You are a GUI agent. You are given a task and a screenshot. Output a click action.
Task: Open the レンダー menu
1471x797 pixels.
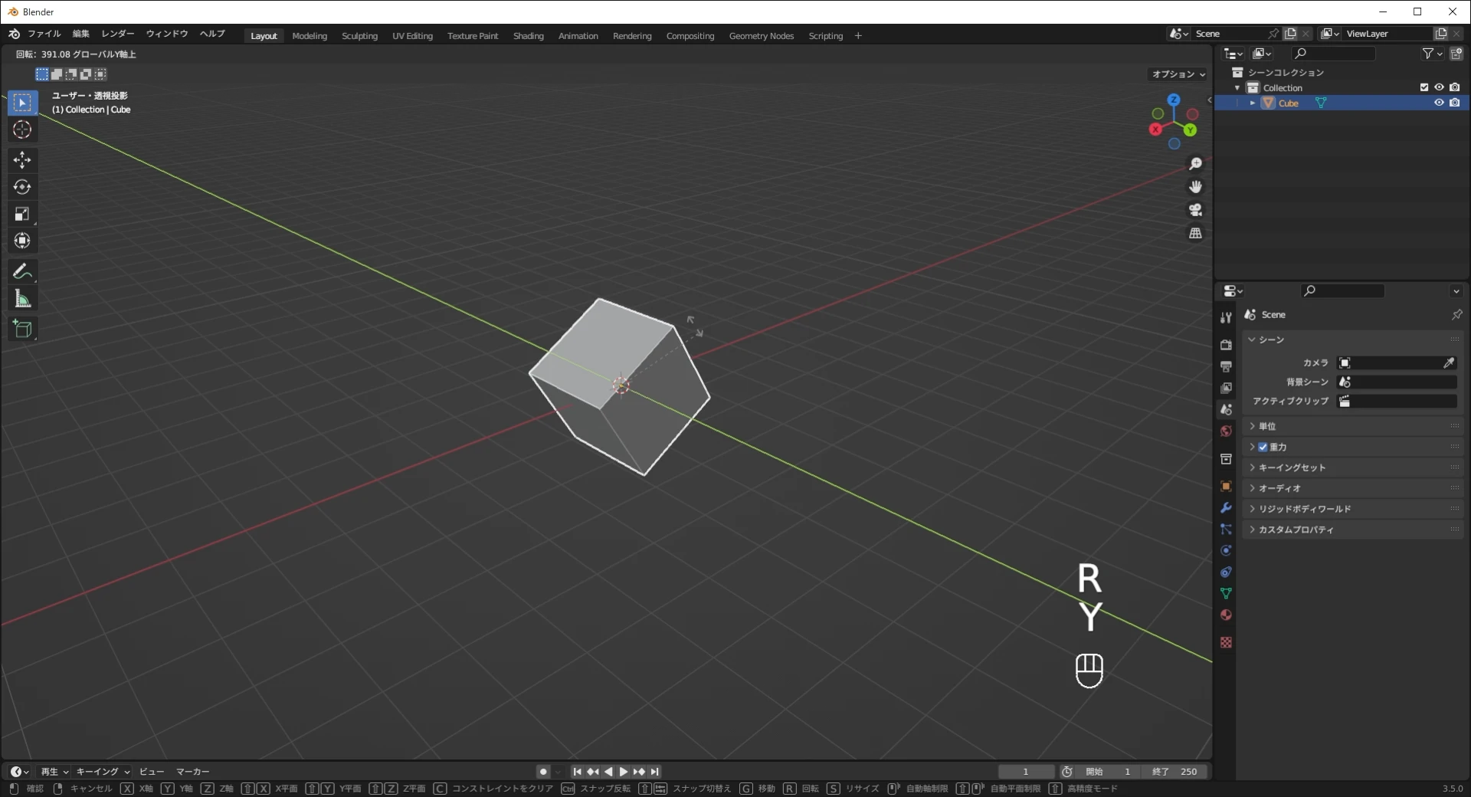coord(118,34)
